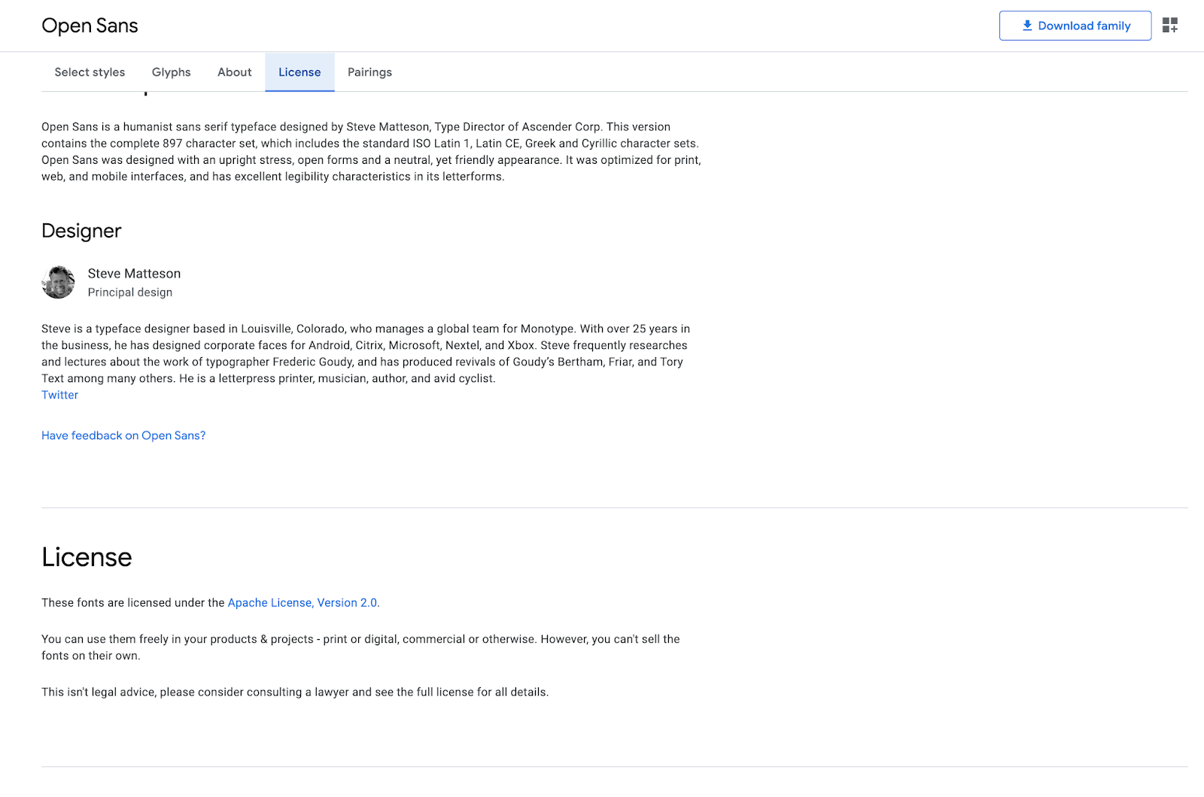This screenshot has height=797, width=1204.
Task: Click Steve Matteson's profile photo
Action: pos(58,282)
